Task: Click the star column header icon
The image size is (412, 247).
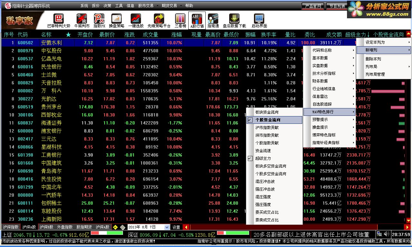Action: click(x=68, y=35)
